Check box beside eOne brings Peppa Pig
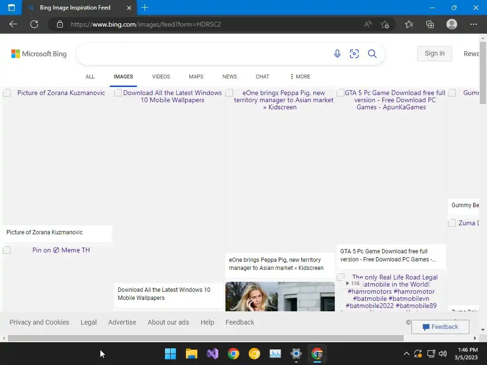Viewport: 487px width, 365px height. tap(229, 93)
